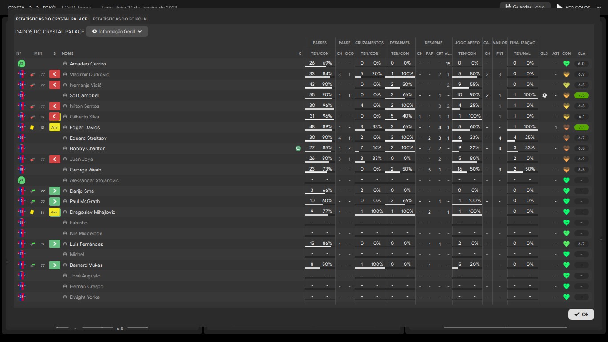Open player Bobby Charlton
This screenshot has width=608, height=342.
pyautogui.click(x=88, y=148)
